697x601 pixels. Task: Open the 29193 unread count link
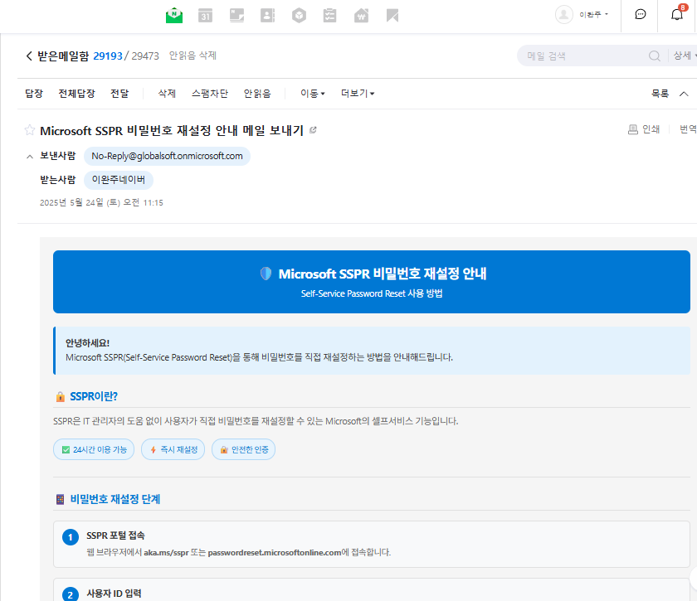coord(108,56)
